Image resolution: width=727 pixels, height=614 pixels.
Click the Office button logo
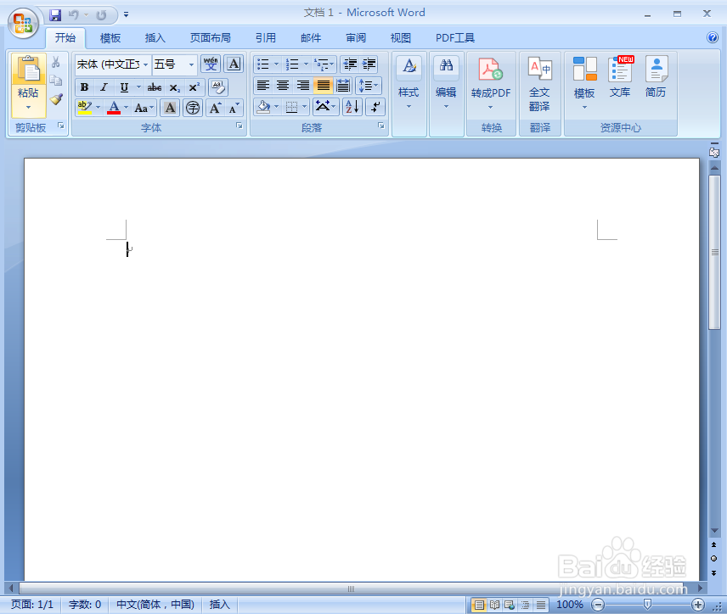click(x=22, y=22)
